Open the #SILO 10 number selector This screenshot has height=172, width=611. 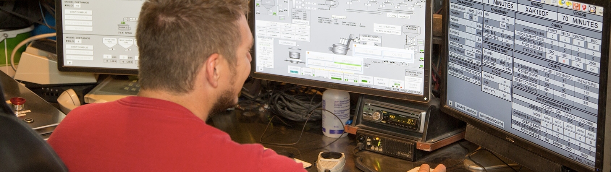coord(78,6)
